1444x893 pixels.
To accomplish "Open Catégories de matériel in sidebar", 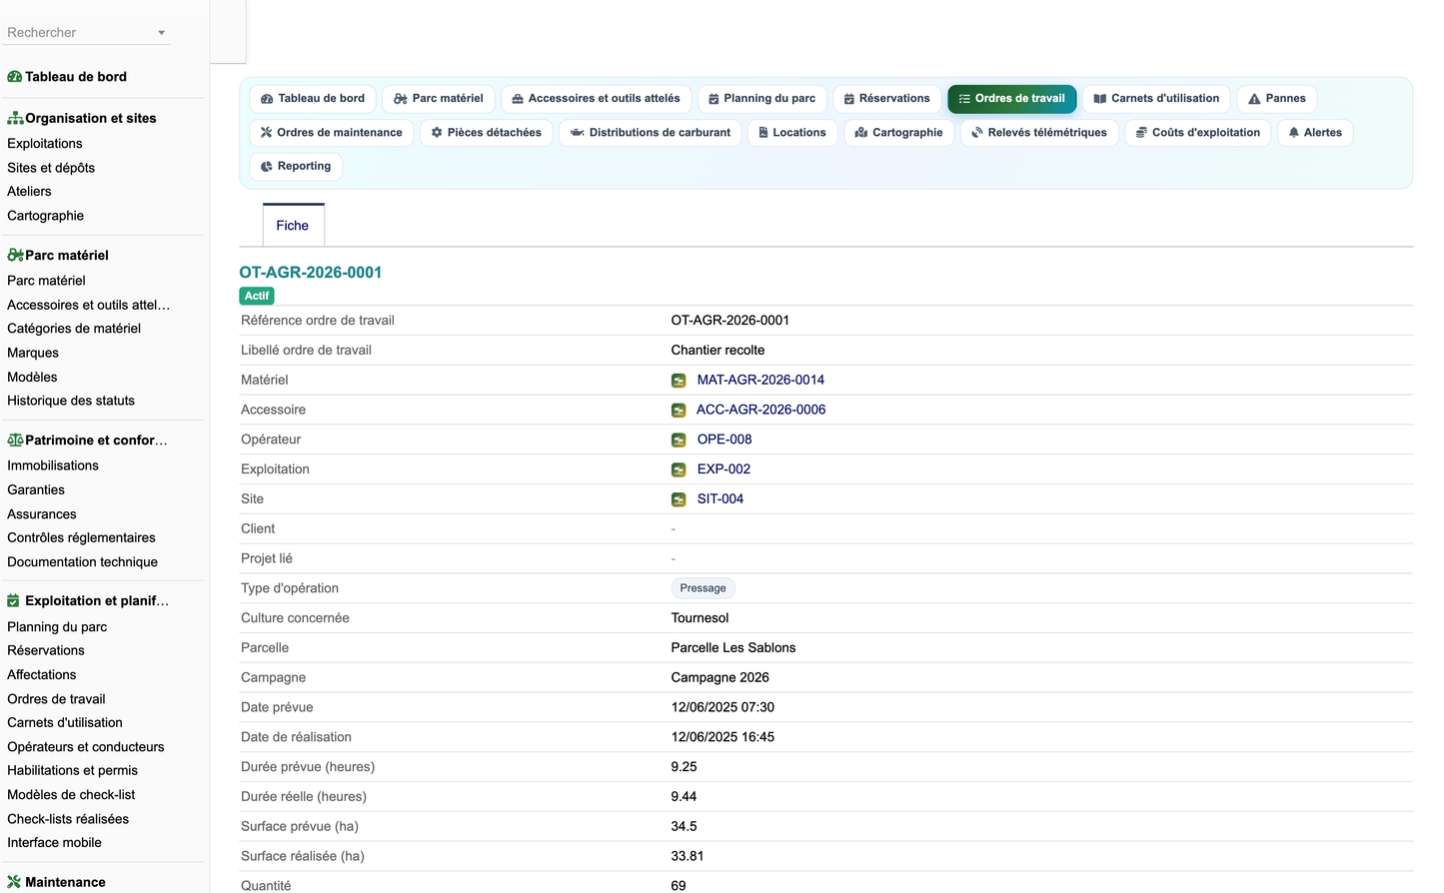I will click(74, 329).
